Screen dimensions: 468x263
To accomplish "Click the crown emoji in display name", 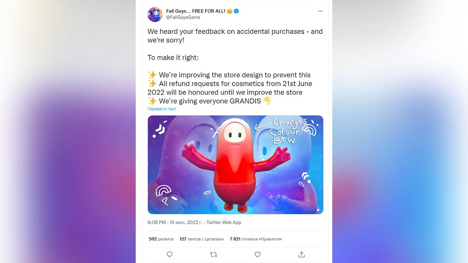I will (x=230, y=11).
